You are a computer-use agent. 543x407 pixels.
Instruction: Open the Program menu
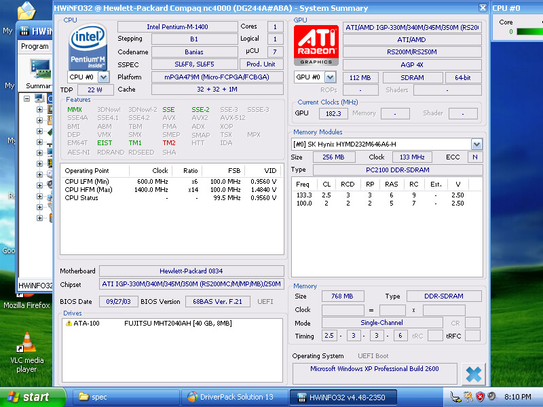tap(35, 46)
